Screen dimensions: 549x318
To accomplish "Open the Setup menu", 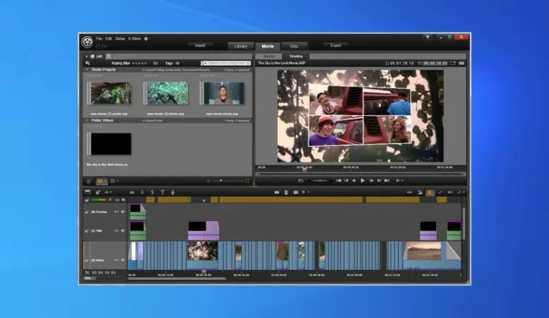I will pyautogui.click(x=120, y=39).
